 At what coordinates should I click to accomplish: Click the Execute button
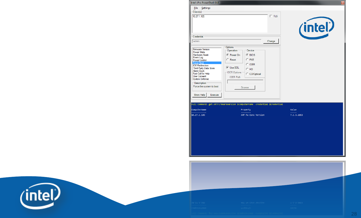215,95
